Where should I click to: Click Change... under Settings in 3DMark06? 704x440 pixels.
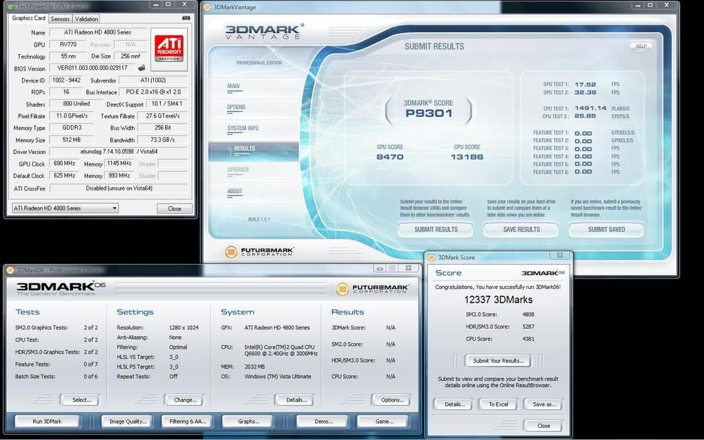(x=185, y=399)
